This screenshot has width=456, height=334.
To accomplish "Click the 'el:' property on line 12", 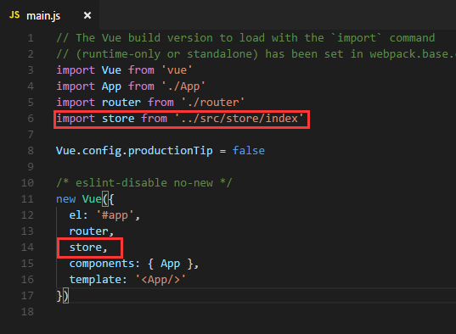I will click(x=78, y=215).
